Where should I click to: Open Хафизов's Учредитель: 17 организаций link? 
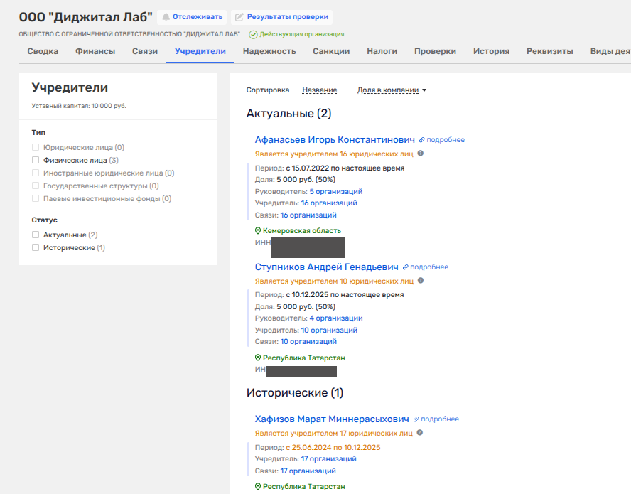pyautogui.click(x=329, y=458)
